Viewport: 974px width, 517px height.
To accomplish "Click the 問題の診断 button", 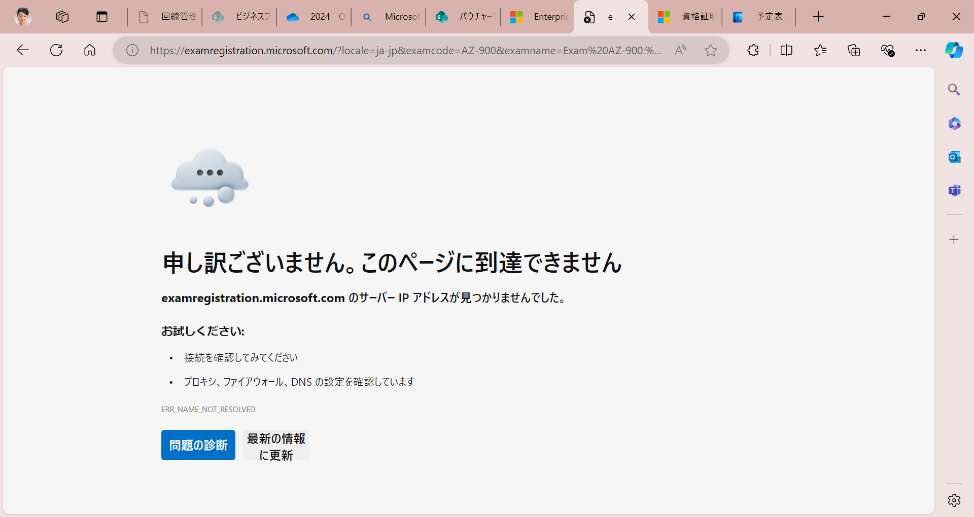I will (x=198, y=445).
